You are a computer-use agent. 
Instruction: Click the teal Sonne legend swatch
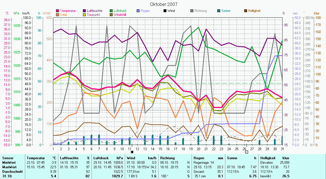[218, 11]
